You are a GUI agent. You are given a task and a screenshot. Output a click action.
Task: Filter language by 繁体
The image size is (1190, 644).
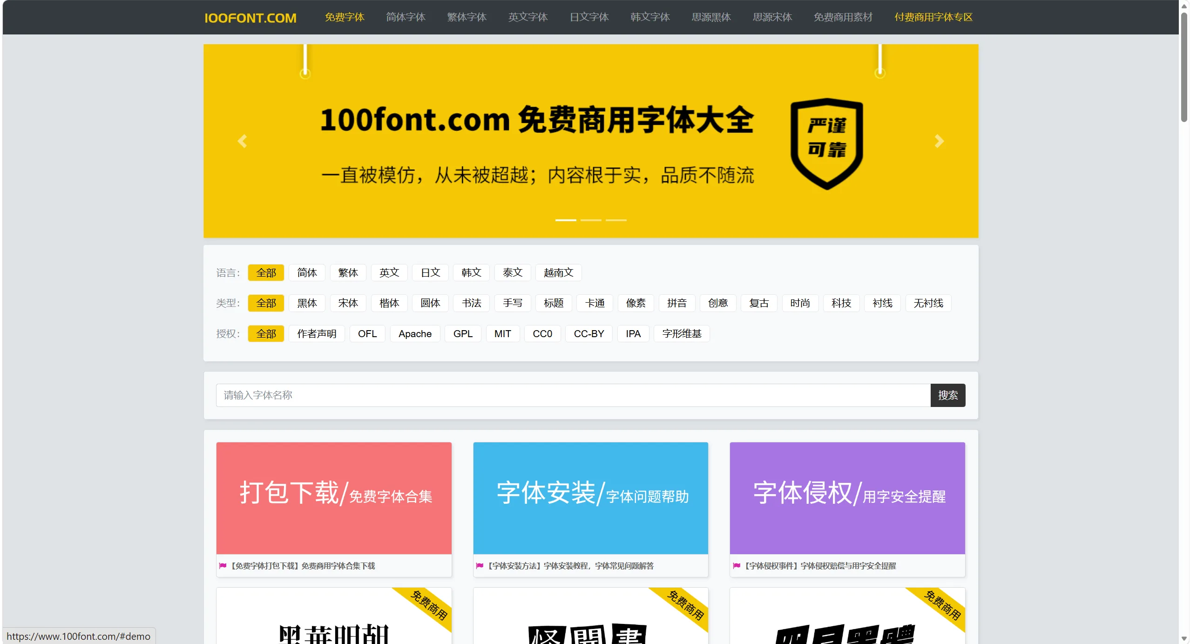[348, 272]
